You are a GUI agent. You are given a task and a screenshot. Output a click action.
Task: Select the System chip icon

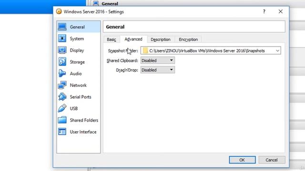click(62, 38)
